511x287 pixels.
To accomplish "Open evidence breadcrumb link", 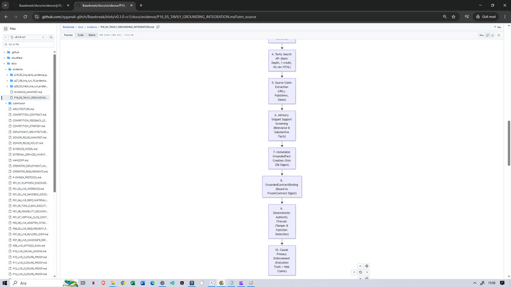I will click(91, 27).
